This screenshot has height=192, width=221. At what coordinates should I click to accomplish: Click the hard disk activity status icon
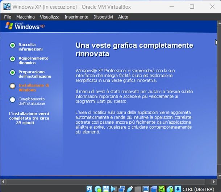89,189
